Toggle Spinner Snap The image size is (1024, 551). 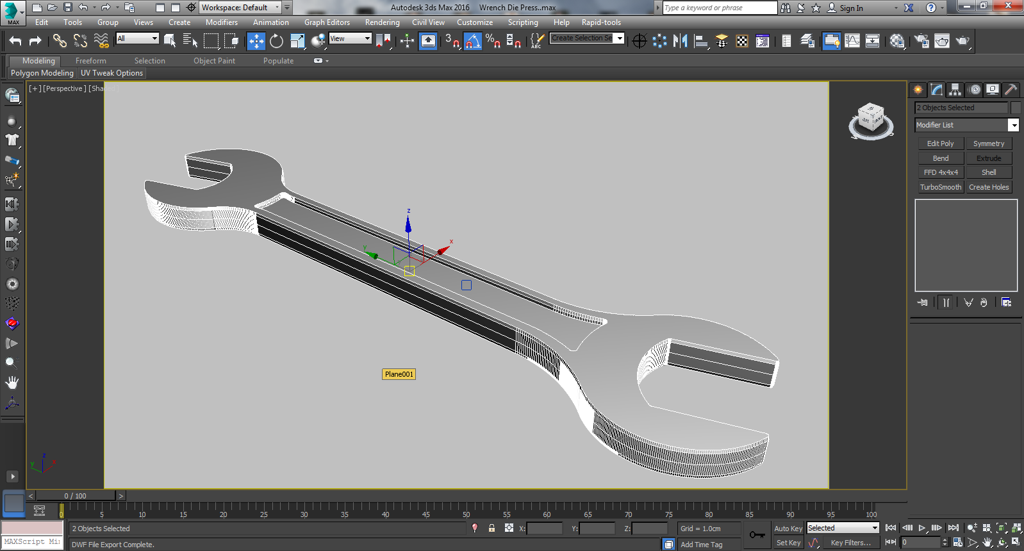pos(513,41)
